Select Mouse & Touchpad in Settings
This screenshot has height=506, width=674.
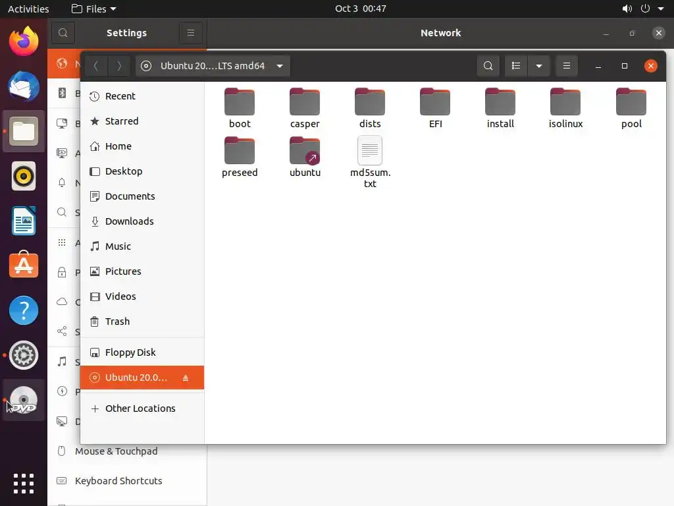point(127,451)
